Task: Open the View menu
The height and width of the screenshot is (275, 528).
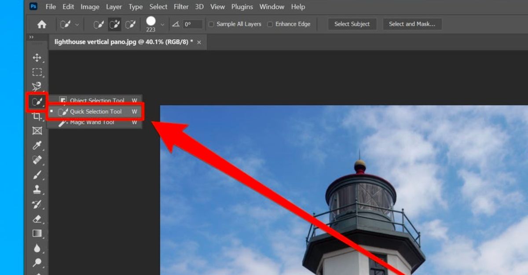Action: (x=217, y=7)
